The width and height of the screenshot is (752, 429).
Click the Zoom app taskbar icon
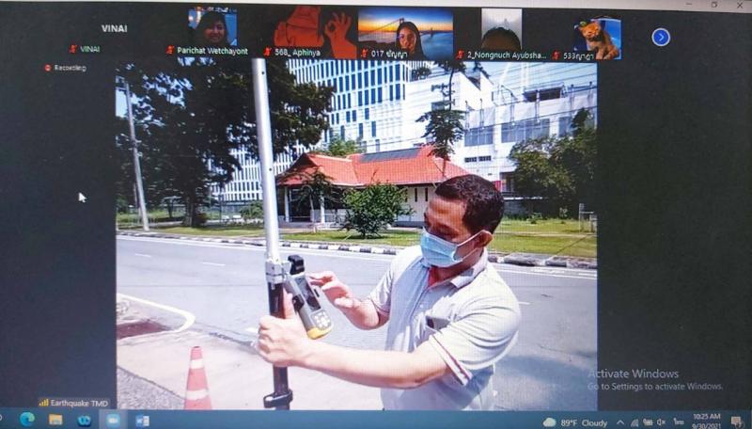pyautogui.click(x=113, y=420)
